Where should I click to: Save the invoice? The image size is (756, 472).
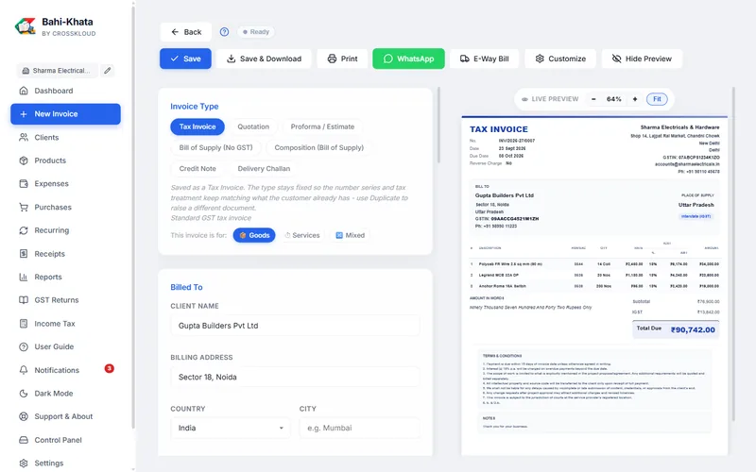185,59
